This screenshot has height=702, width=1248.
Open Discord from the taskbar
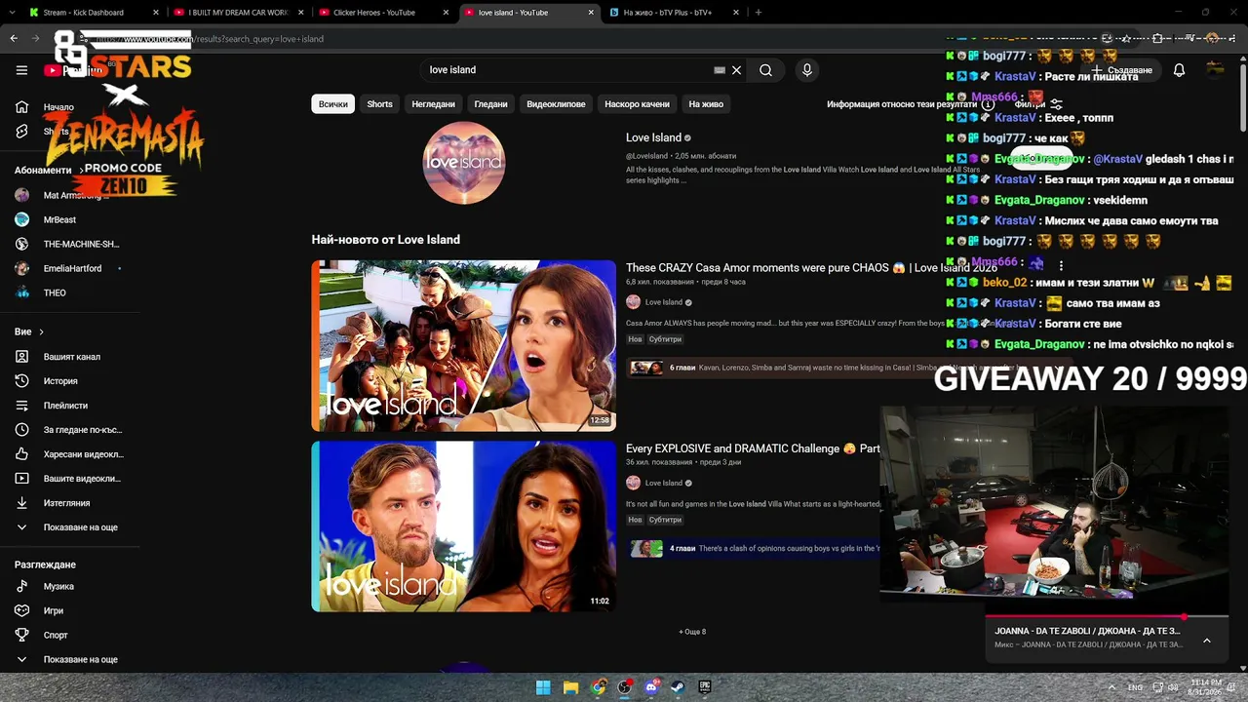click(651, 687)
